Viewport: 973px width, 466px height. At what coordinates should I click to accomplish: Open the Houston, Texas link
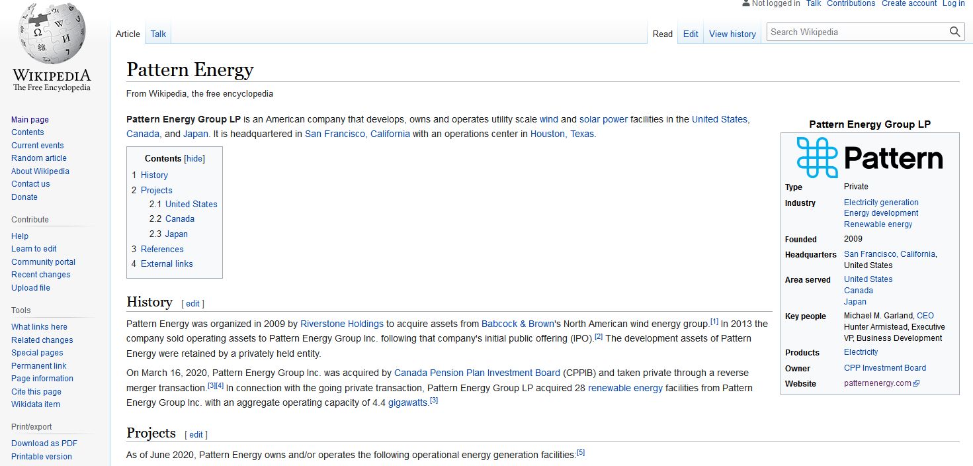[x=562, y=134]
